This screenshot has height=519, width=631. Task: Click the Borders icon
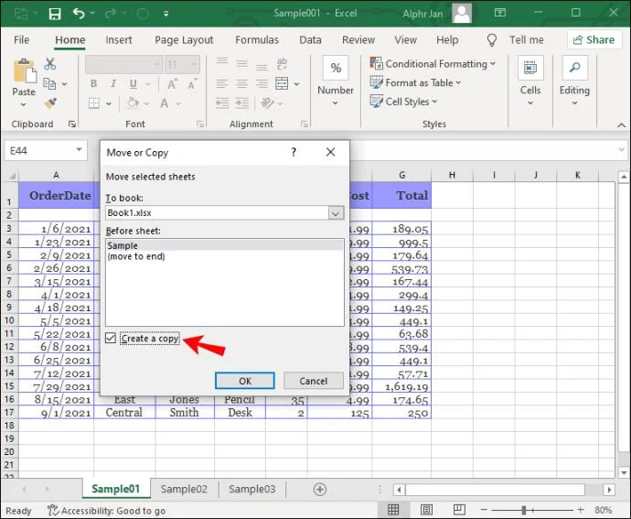94,103
